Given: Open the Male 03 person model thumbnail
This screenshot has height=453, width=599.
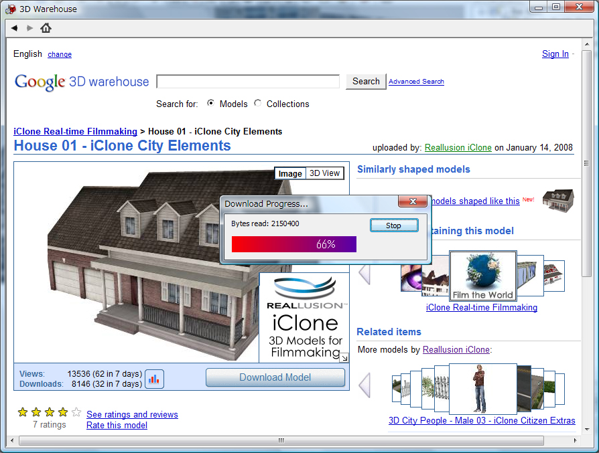Looking at the screenshot, I should (x=483, y=389).
